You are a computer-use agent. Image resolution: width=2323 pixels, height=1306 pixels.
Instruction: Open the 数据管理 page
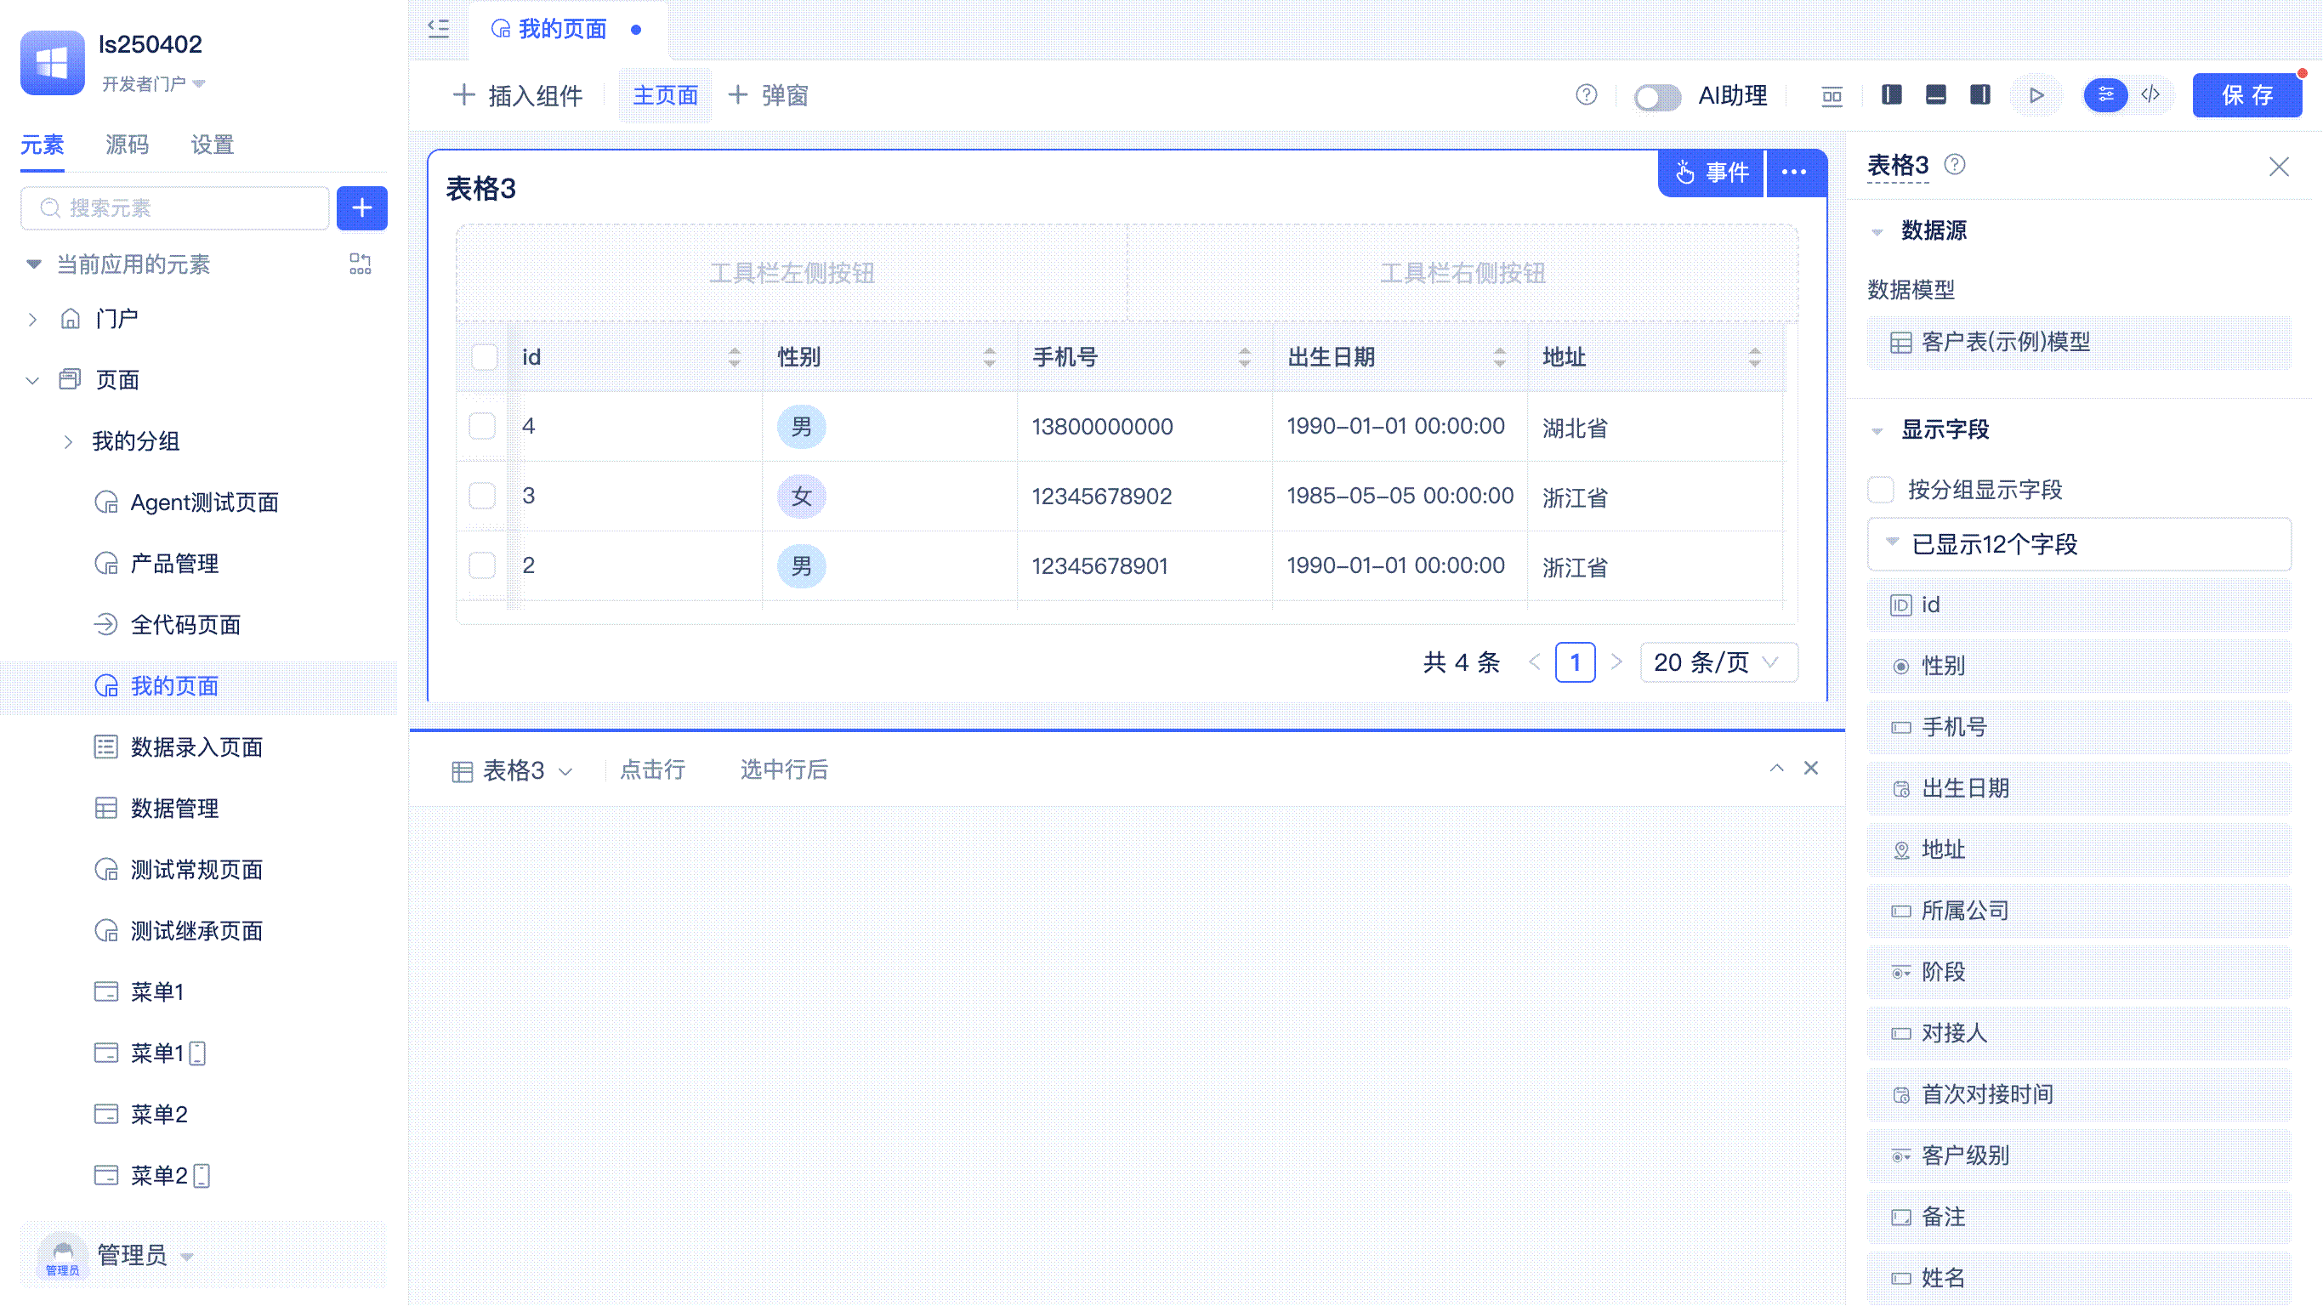[175, 809]
